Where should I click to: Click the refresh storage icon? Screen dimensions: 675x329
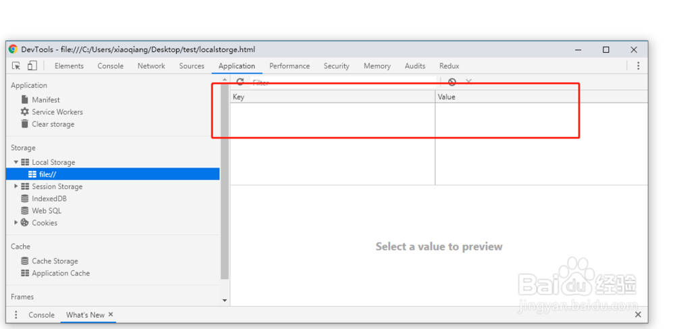point(240,82)
